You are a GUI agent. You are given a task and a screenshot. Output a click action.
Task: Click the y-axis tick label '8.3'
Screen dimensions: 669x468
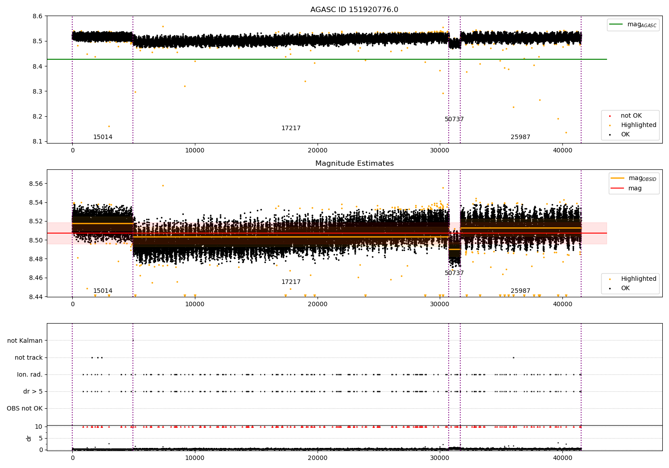(37, 92)
